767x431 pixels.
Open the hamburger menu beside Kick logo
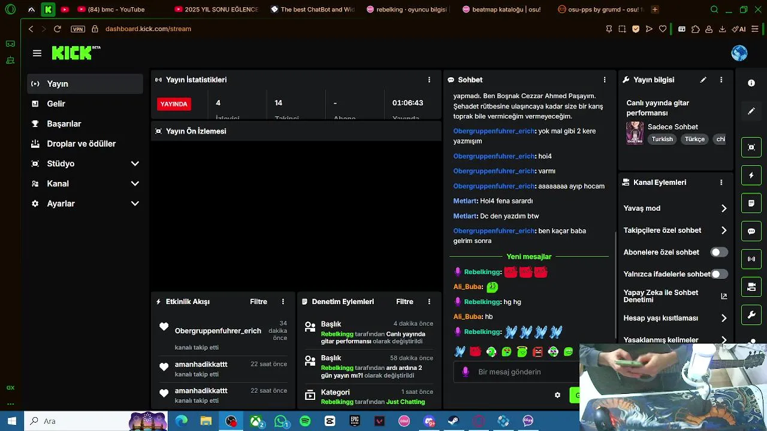pos(37,53)
